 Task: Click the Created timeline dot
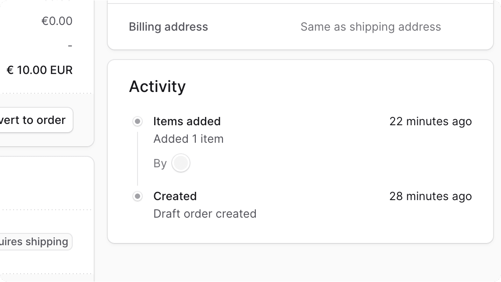[x=138, y=196]
